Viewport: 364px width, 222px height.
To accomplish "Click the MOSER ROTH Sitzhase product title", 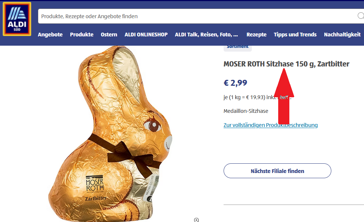I will point(286,64).
